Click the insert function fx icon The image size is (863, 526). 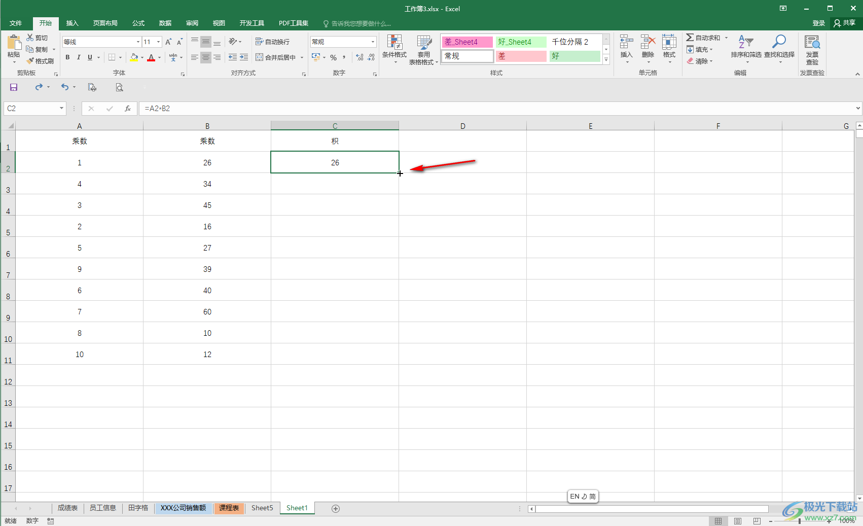[128, 109]
